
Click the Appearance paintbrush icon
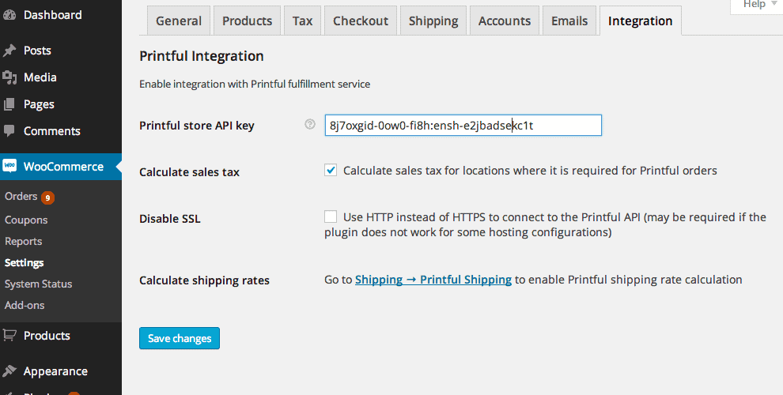pos(9,371)
